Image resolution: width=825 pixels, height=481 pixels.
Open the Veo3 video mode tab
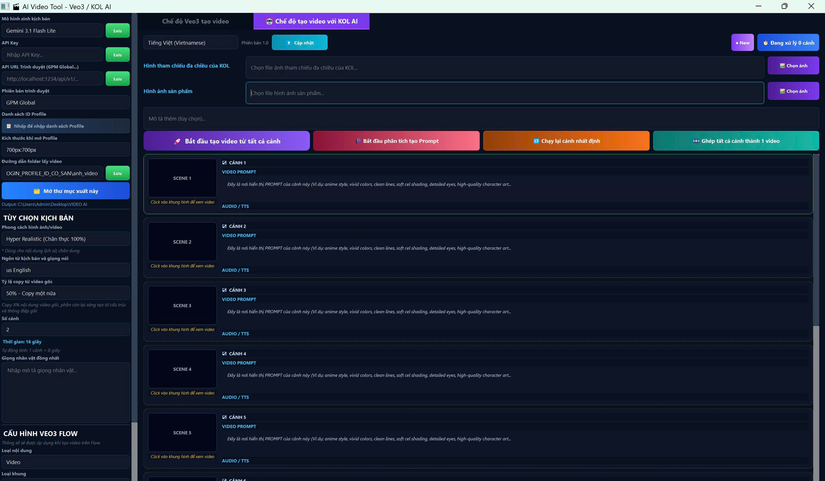pos(195,21)
